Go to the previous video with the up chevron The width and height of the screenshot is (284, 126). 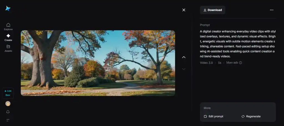pyautogui.click(x=184, y=57)
